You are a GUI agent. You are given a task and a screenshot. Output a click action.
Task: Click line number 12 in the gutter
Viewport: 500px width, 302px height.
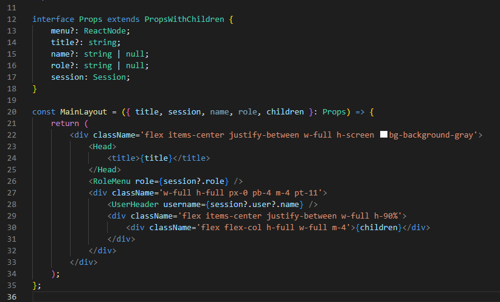pos(12,19)
